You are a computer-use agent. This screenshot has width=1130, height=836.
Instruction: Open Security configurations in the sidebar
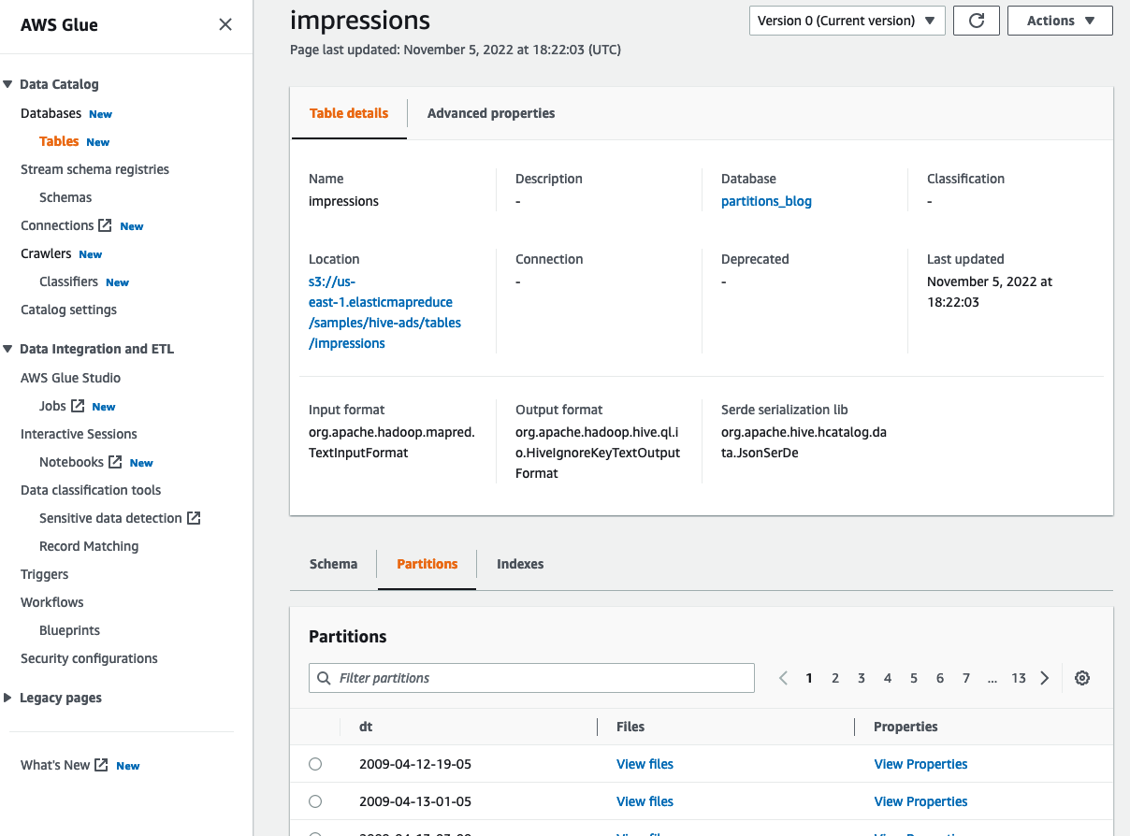pos(89,658)
